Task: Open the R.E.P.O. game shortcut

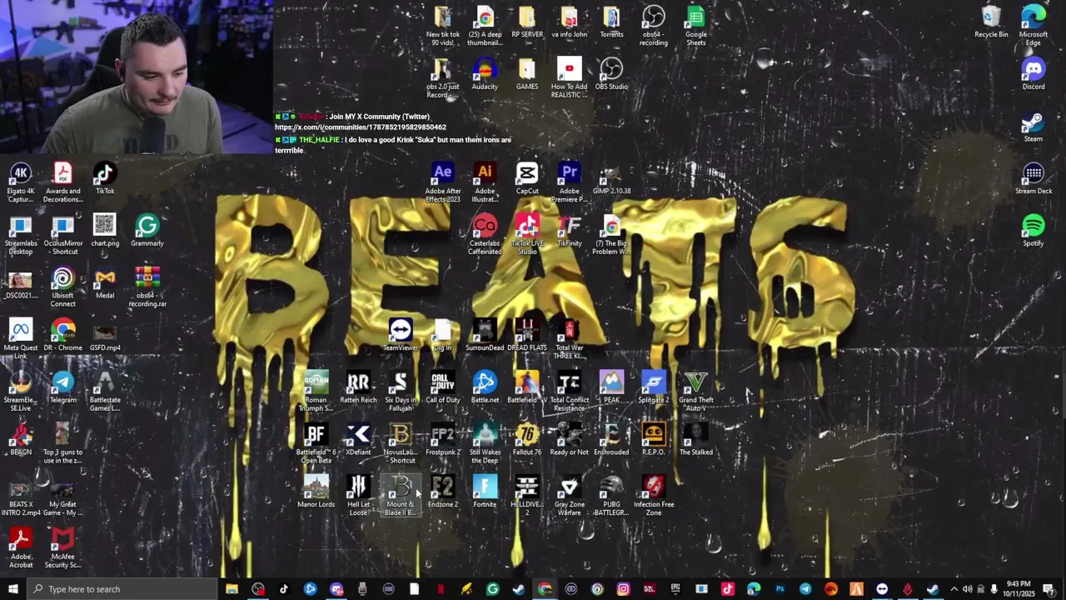Action: pyautogui.click(x=654, y=440)
